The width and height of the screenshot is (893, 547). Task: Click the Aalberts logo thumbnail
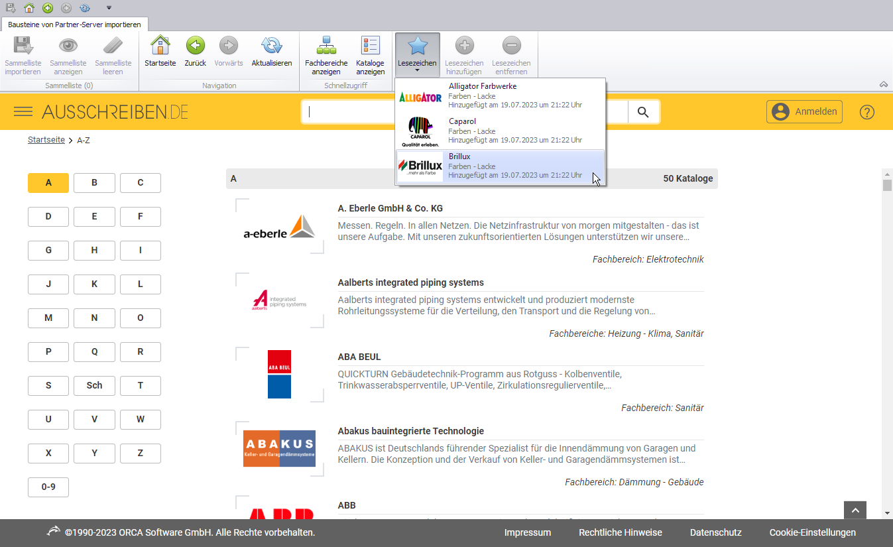click(x=279, y=300)
